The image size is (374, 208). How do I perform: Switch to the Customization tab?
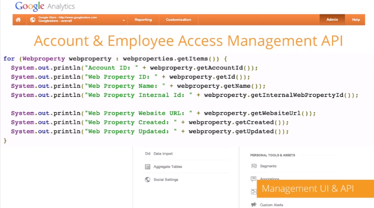[x=178, y=20]
